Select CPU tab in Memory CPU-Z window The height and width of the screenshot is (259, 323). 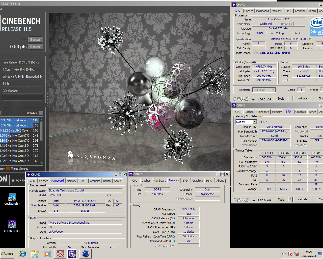coord(135,181)
